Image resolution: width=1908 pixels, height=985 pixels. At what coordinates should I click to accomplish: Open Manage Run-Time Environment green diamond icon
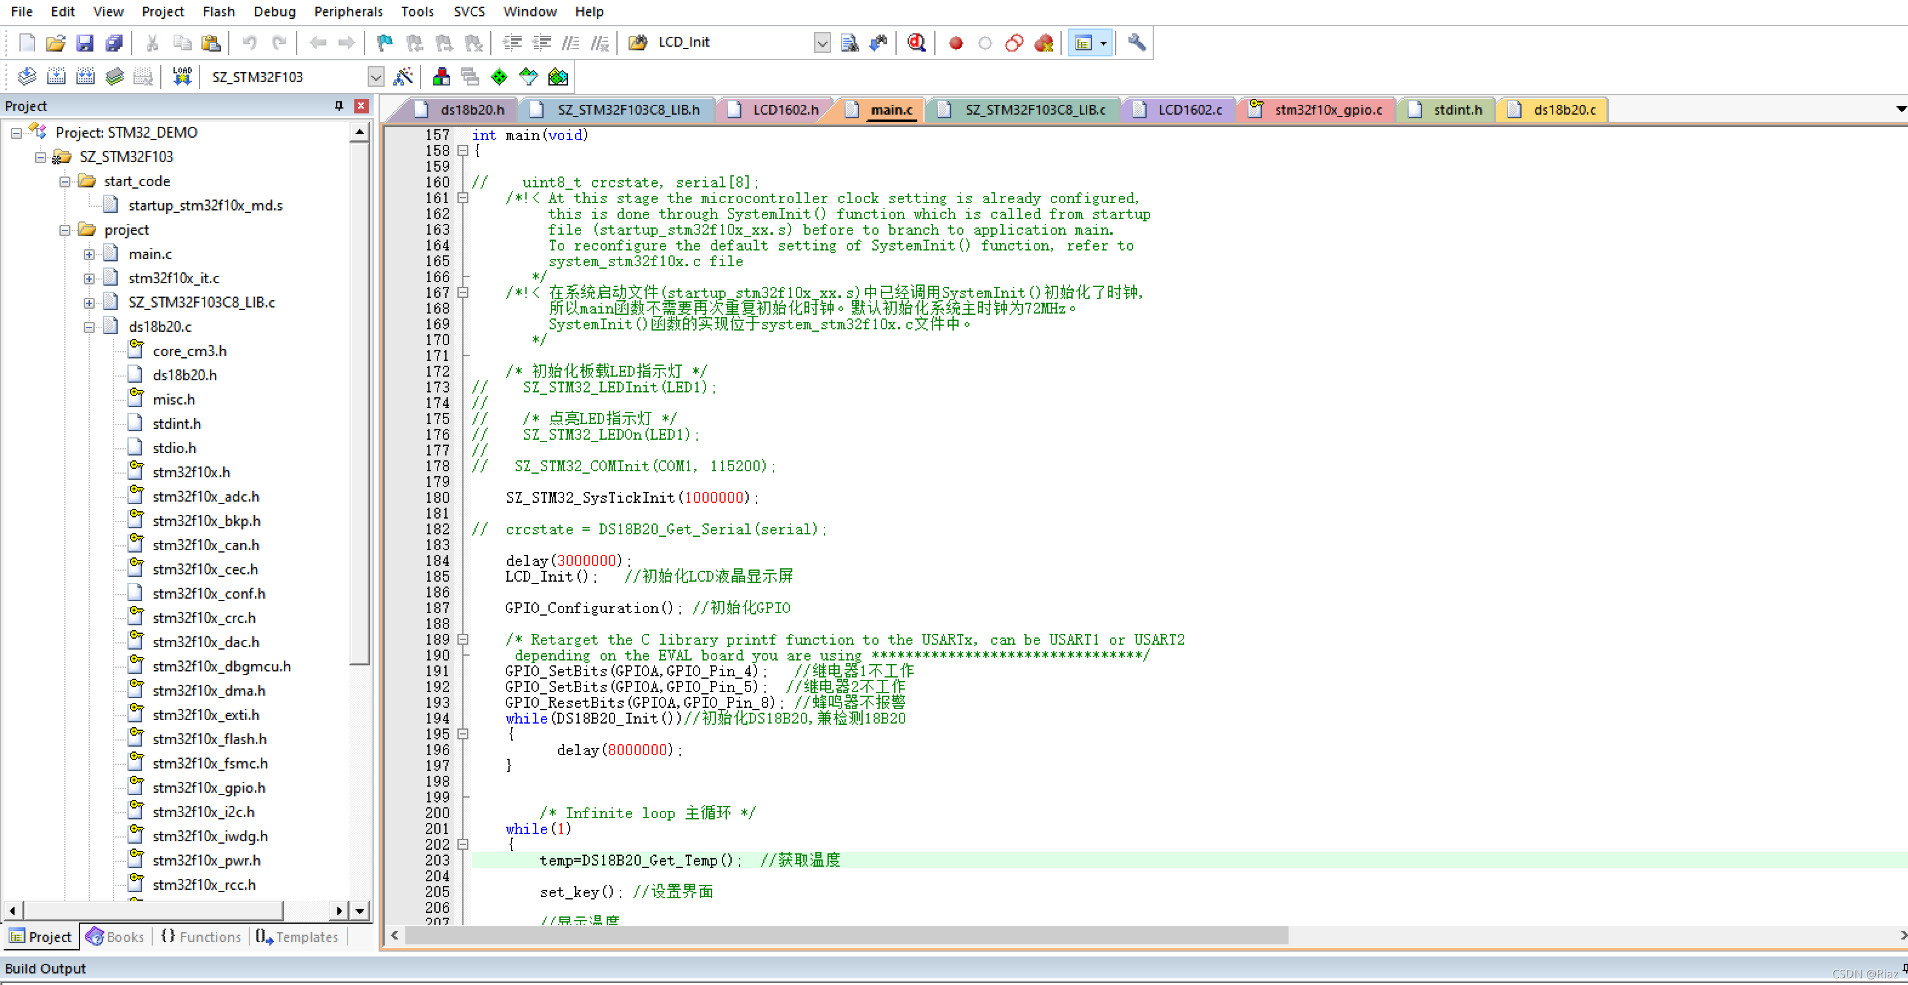[499, 76]
